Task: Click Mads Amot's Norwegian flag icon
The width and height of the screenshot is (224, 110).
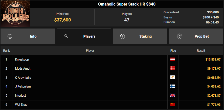Action: (x=173, y=68)
